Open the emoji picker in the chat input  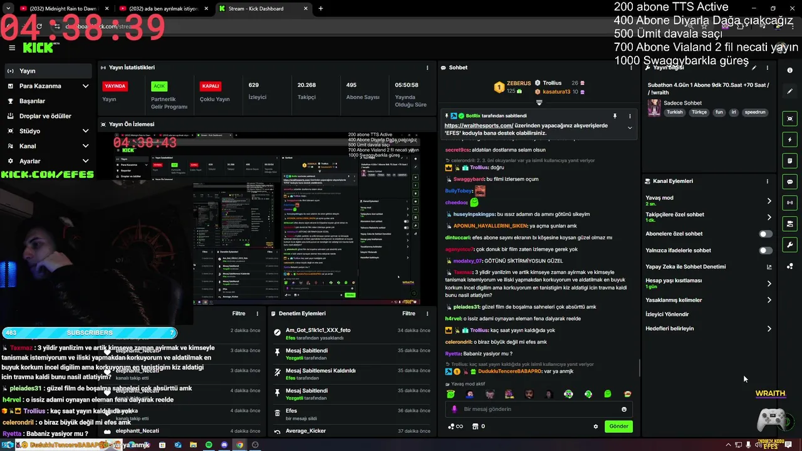click(x=624, y=409)
